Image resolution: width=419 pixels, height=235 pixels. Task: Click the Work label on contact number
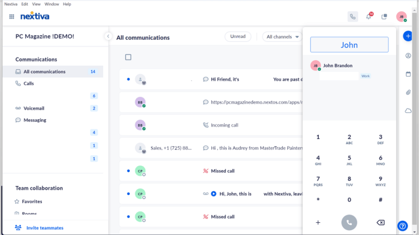365,76
